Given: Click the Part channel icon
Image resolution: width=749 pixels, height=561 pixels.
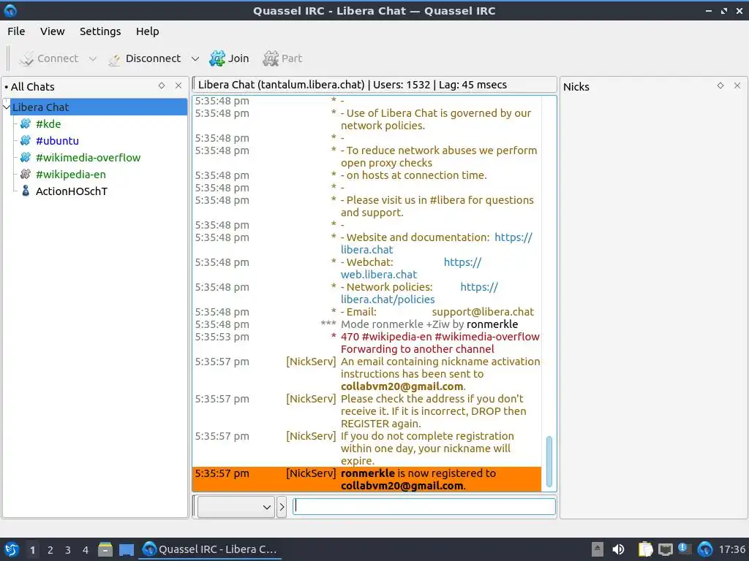Looking at the screenshot, I should pyautogui.click(x=271, y=58).
